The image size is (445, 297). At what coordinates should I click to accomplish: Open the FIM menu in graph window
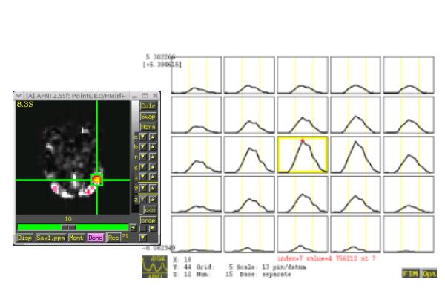pyautogui.click(x=410, y=273)
